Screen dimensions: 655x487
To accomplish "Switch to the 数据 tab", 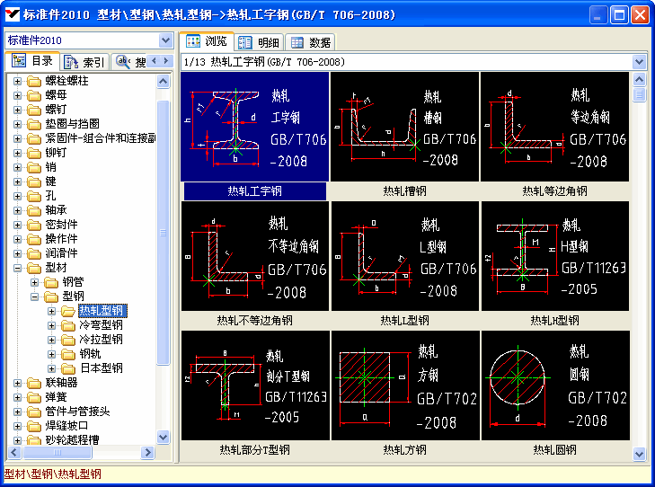I will 311,42.
